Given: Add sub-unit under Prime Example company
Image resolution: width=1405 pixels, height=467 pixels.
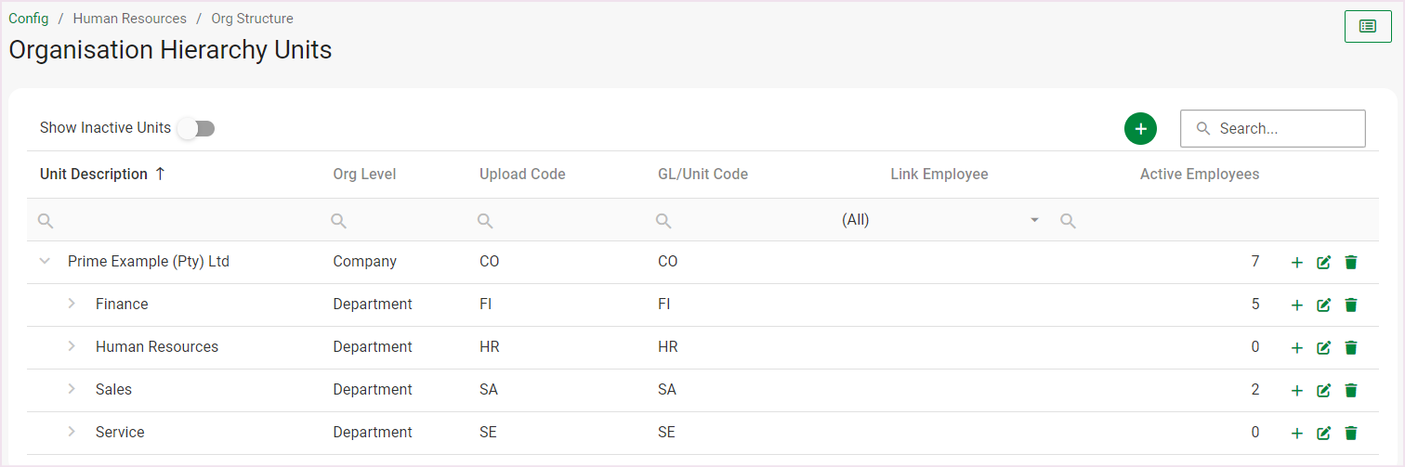Looking at the screenshot, I should tap(1297, 263).
